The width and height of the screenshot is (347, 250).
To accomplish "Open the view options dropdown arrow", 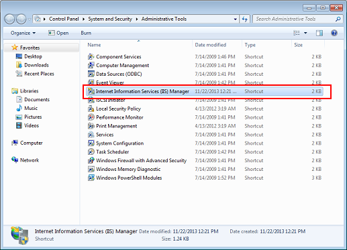I will point(305,33).
